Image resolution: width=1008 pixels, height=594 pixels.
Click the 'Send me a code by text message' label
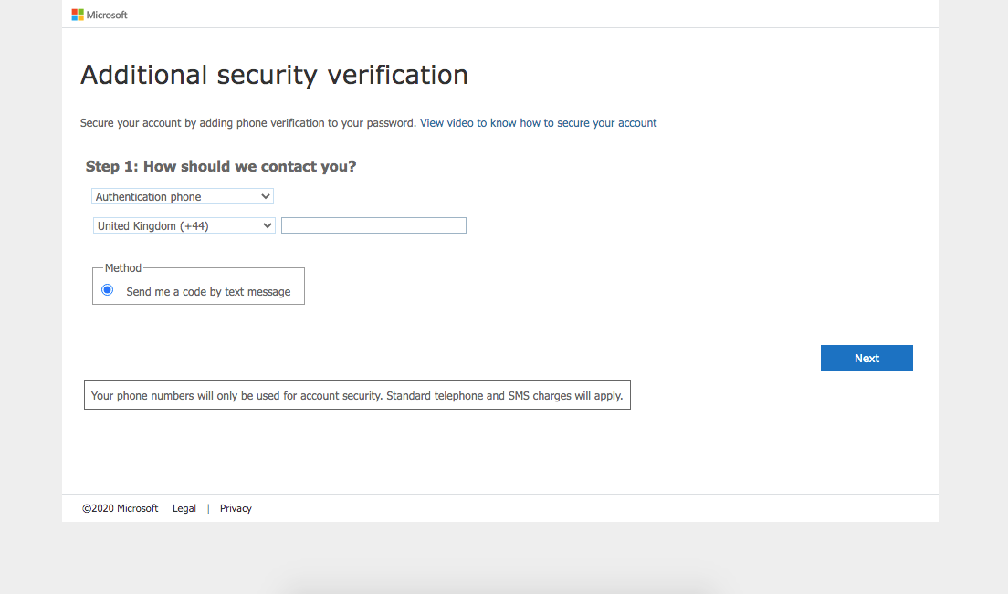[208, 292]
